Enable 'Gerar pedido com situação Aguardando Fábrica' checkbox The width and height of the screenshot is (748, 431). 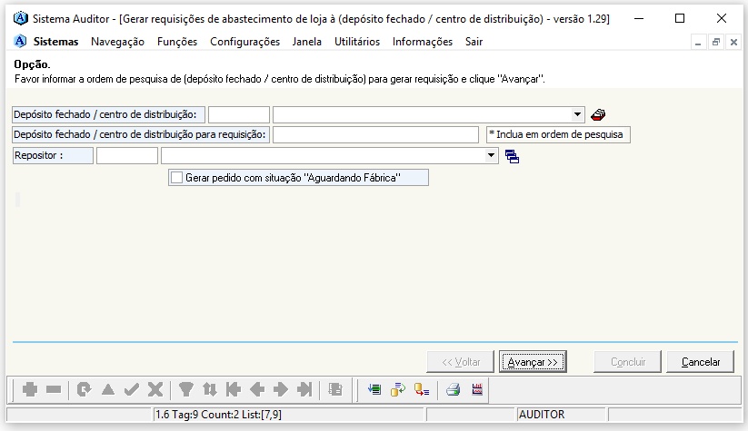[x=177, y=178]
